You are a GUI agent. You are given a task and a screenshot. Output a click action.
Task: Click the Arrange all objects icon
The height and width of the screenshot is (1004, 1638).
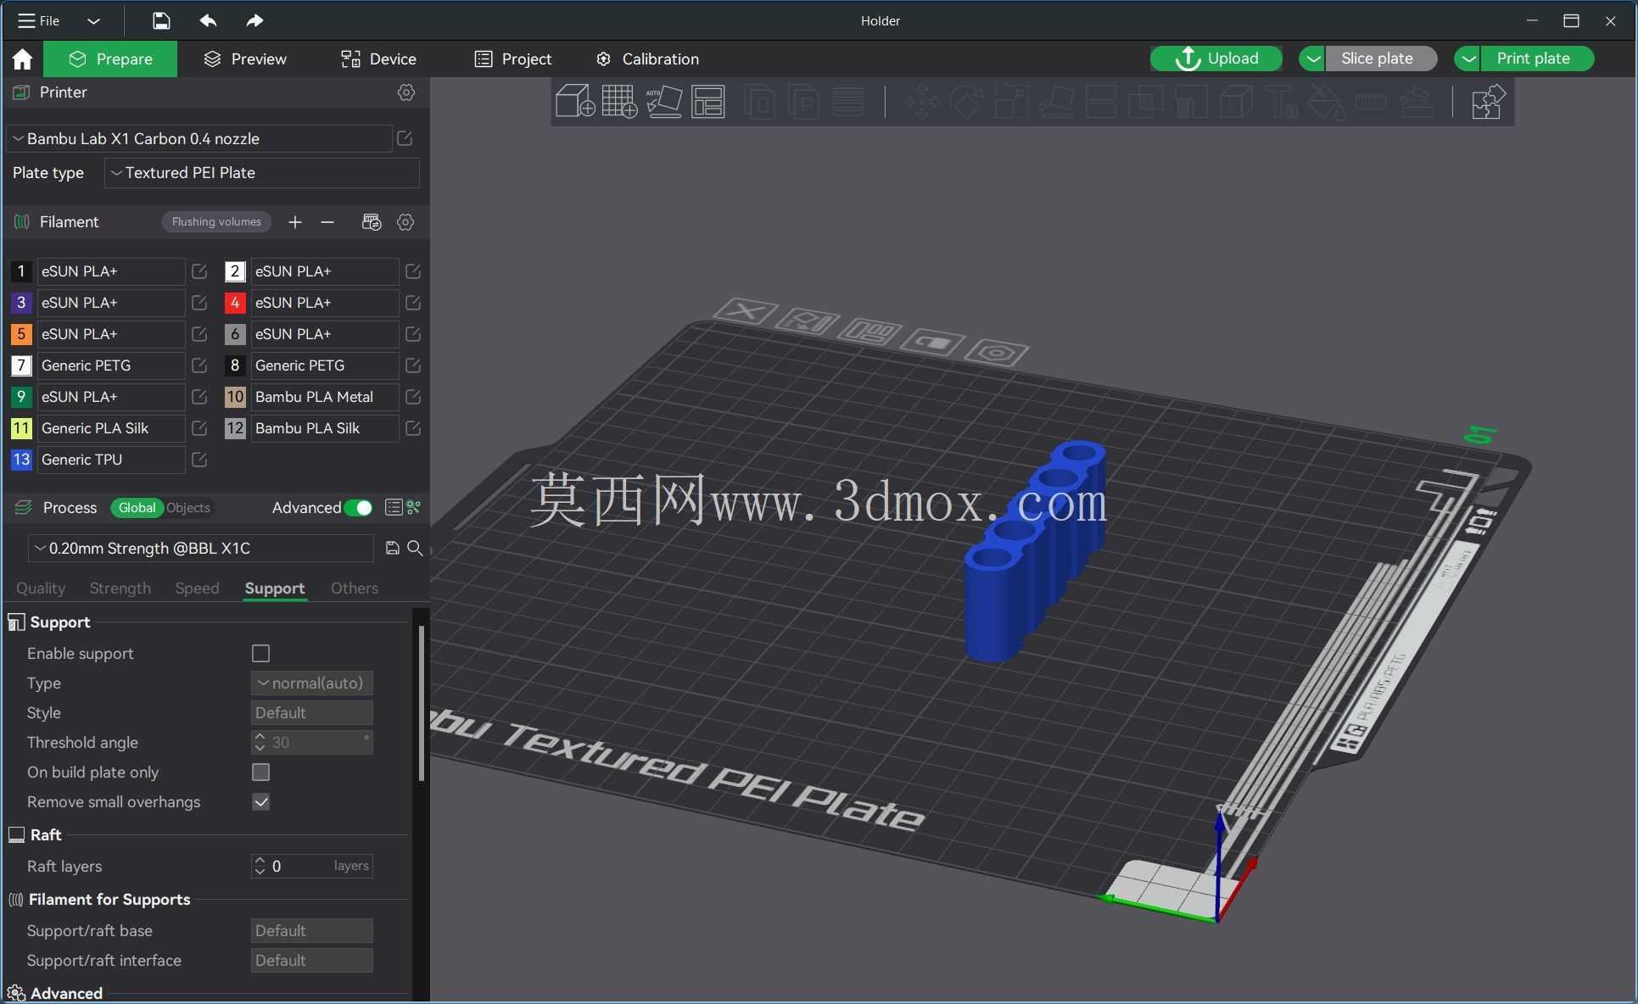[x=708, y=102]
